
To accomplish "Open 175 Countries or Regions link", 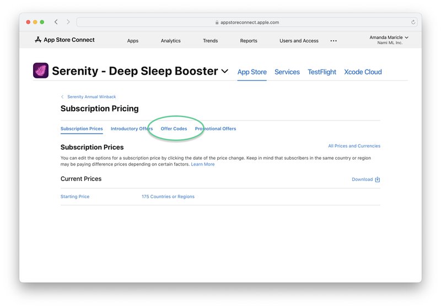I will tap(168, 197).
